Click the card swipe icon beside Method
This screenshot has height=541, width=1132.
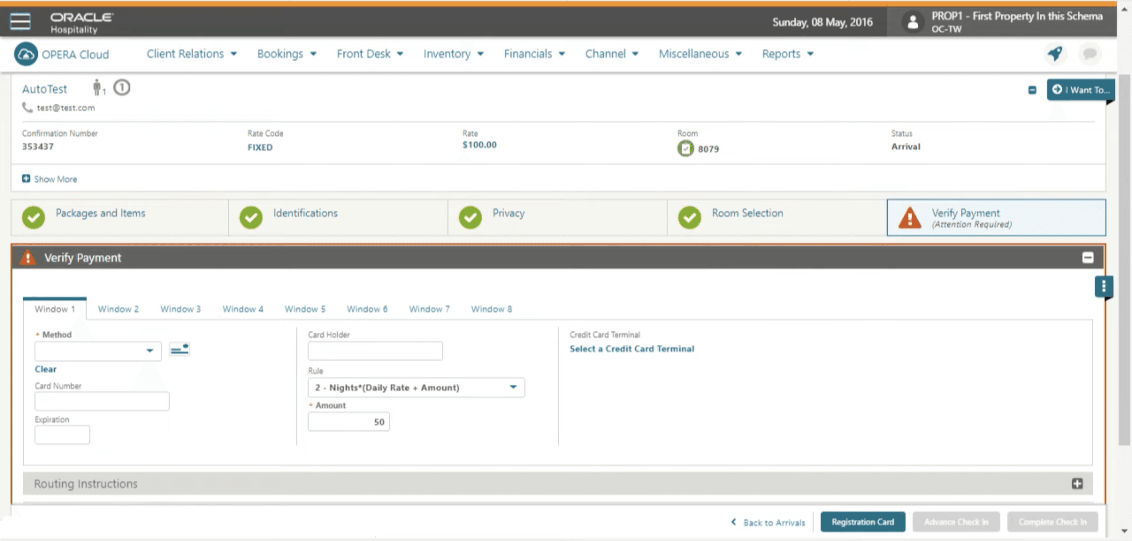point(179,349)
